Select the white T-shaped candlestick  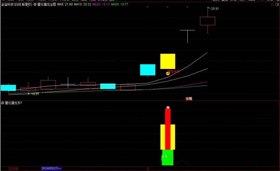(x=187, y=34)
